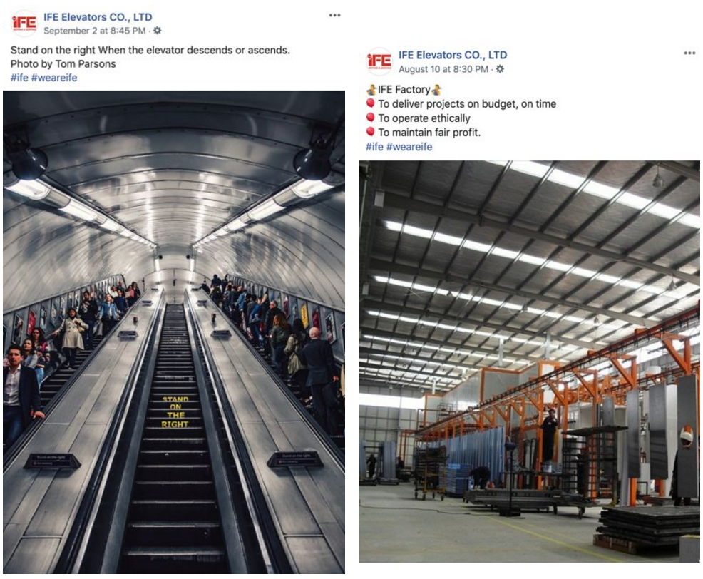Click the audience gear icon beside August 10 timestamp
The image size is (703, 579).
(500, 69)
